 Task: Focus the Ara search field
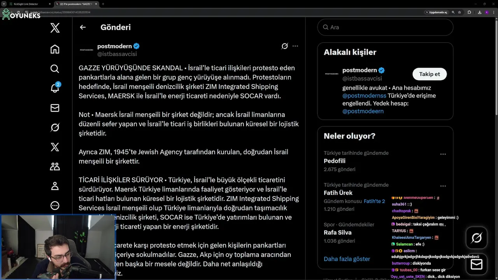point(385,27)
